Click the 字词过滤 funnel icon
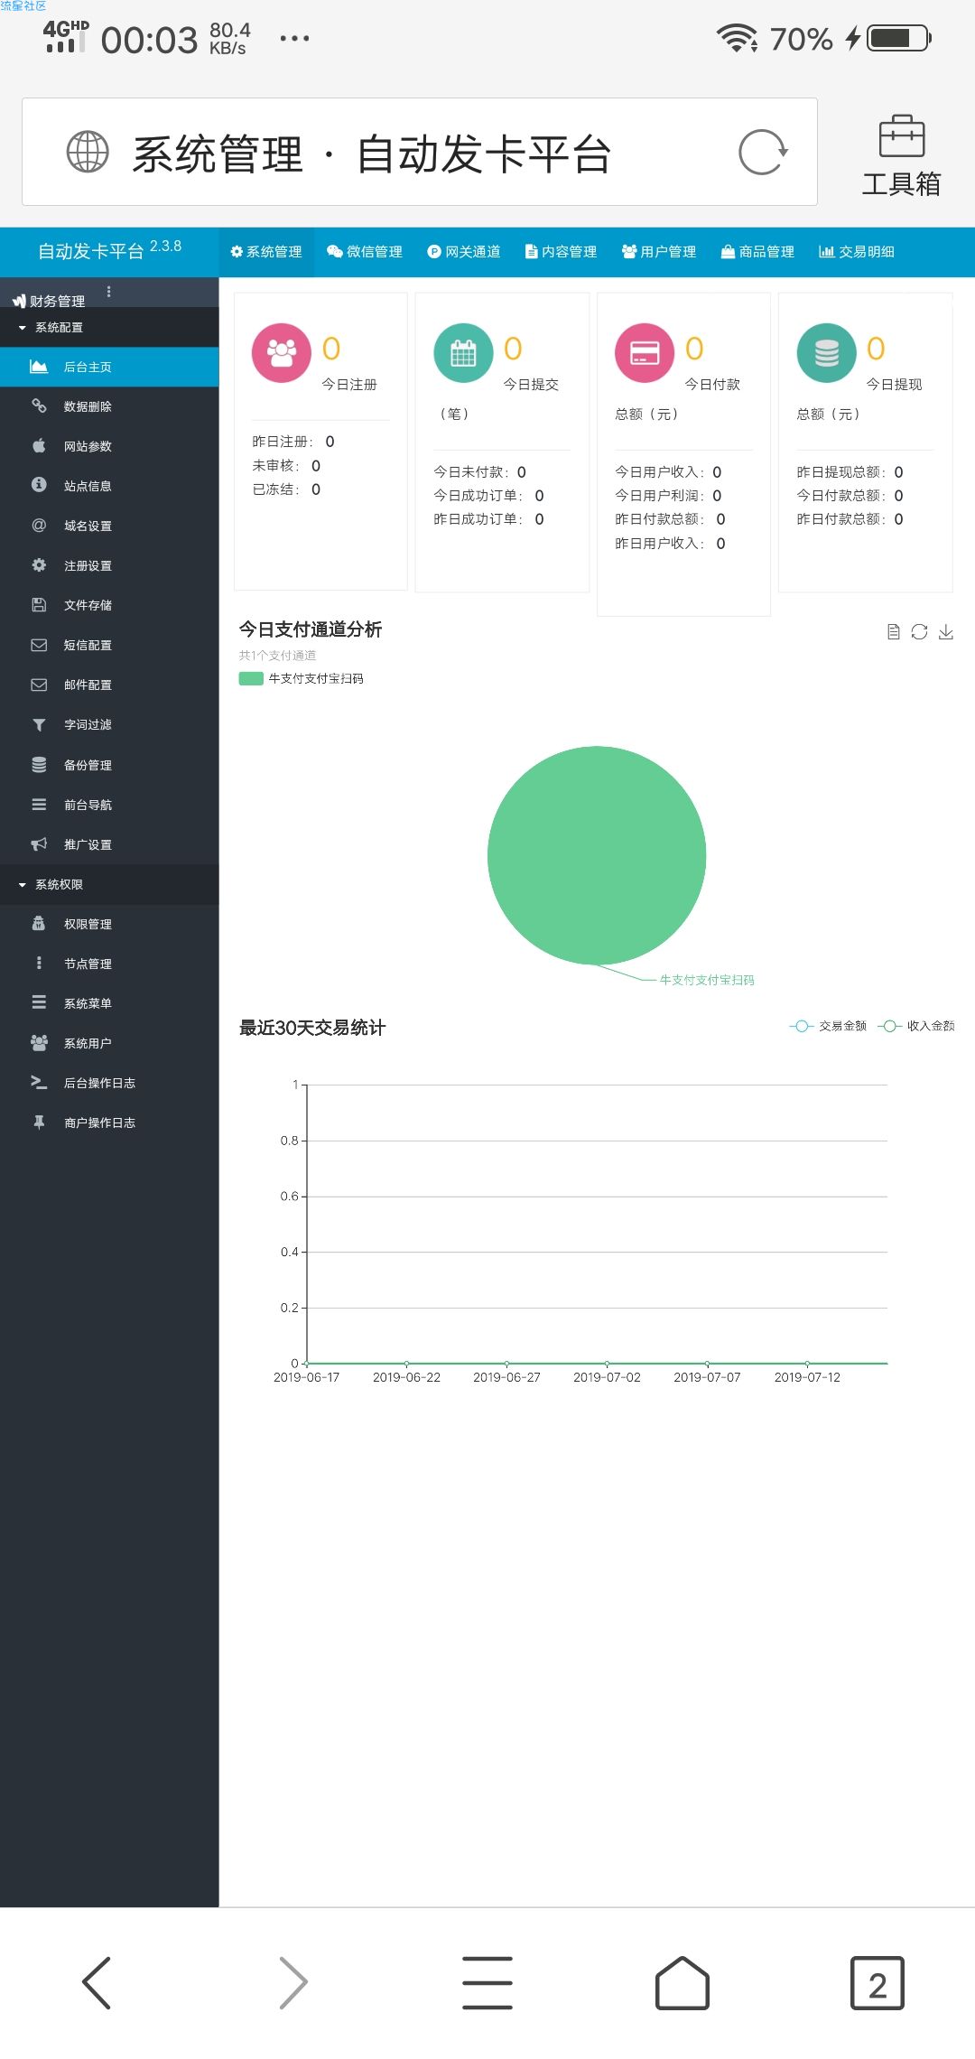This screenshot has width=975, height=2059. pyautogui.click(x=39, y=725)
